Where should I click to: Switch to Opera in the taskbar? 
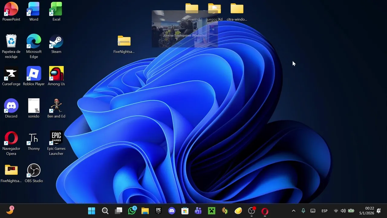click(x=265, y=211)
